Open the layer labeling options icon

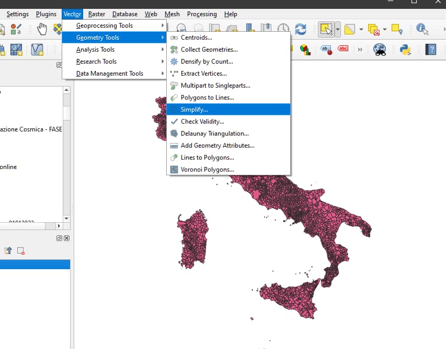[x=325, y=49]
